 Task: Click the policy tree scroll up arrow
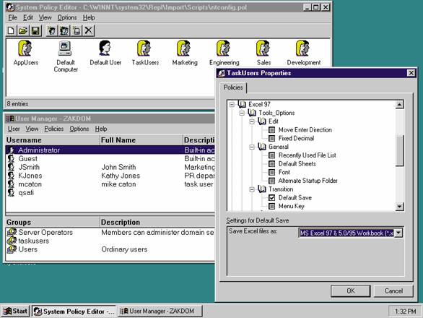point(399,105)
